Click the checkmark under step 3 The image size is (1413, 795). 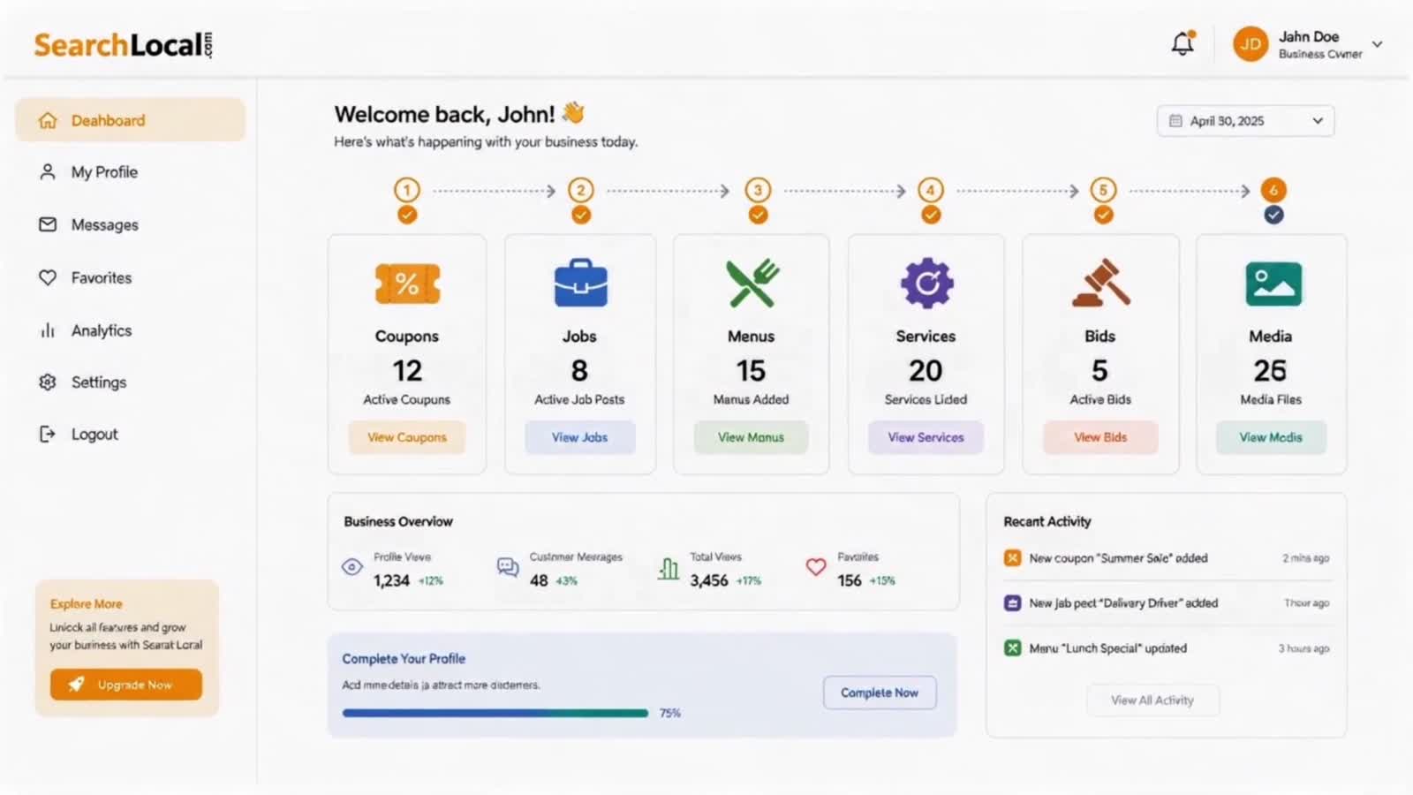click(x=758, y=215)
